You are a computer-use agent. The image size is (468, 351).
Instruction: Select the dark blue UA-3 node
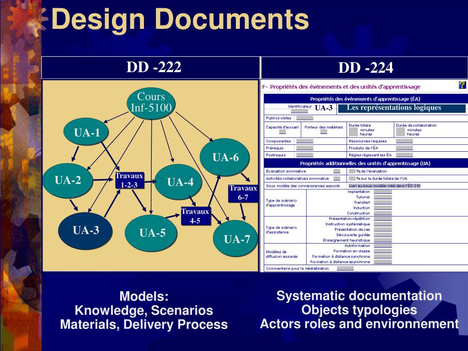tap(85, 230)
